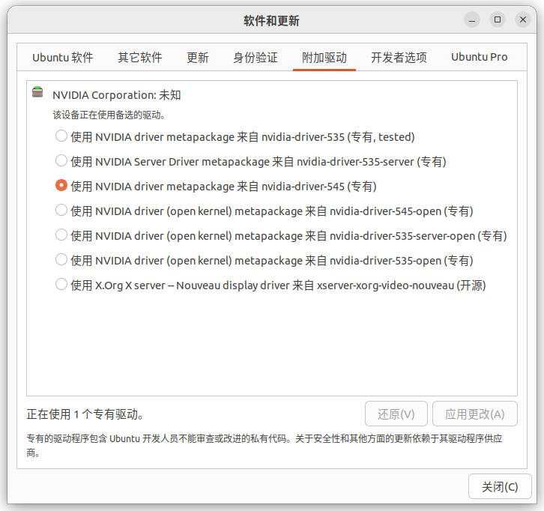544x511 pixels.
Task: Select the 附加驱动 tab
Action: (324, 57)
